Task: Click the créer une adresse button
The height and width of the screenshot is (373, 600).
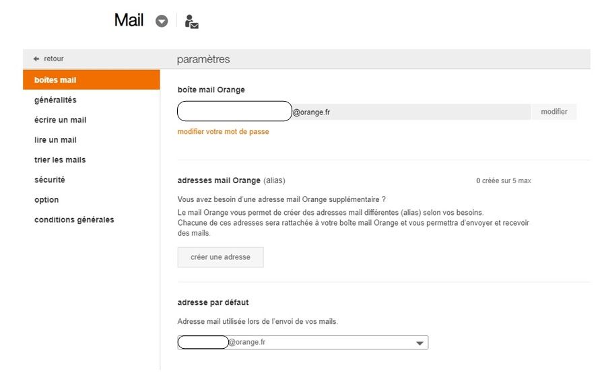Action: coord(220,257)
